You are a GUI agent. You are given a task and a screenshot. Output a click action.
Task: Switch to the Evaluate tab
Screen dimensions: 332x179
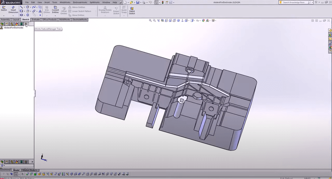click(x=36, y=20)
